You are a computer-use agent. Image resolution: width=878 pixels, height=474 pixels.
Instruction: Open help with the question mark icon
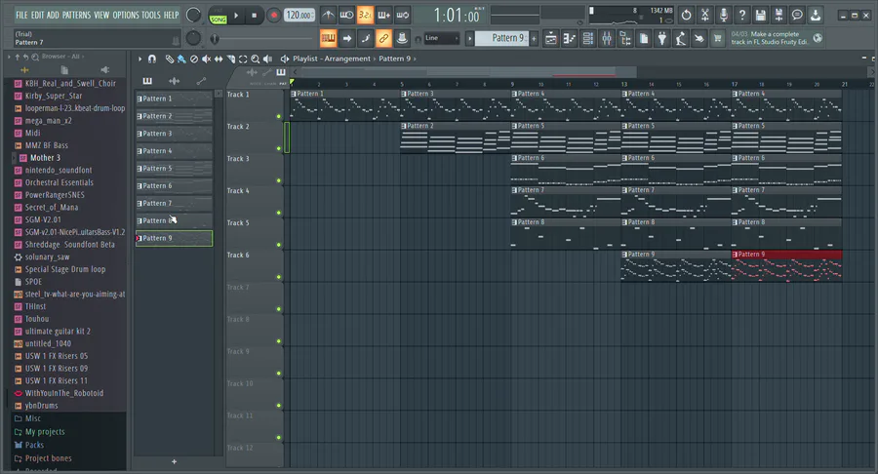(742, 15)
